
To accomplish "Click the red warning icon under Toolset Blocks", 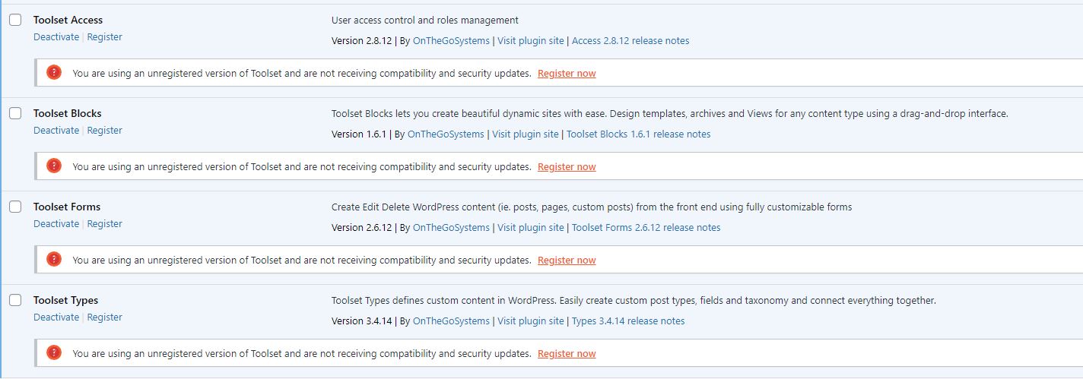I will point(54,166).
